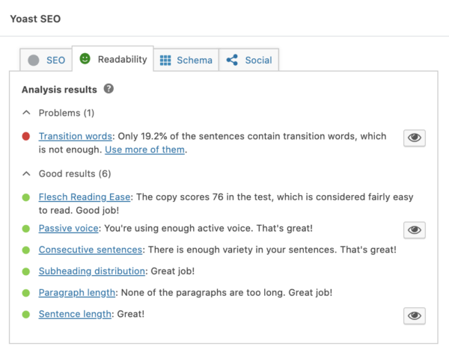Viewport: 449px width, 352px height.
Task: Toggle eye highlight for Sentence length
Action: (x=415, y=316)
